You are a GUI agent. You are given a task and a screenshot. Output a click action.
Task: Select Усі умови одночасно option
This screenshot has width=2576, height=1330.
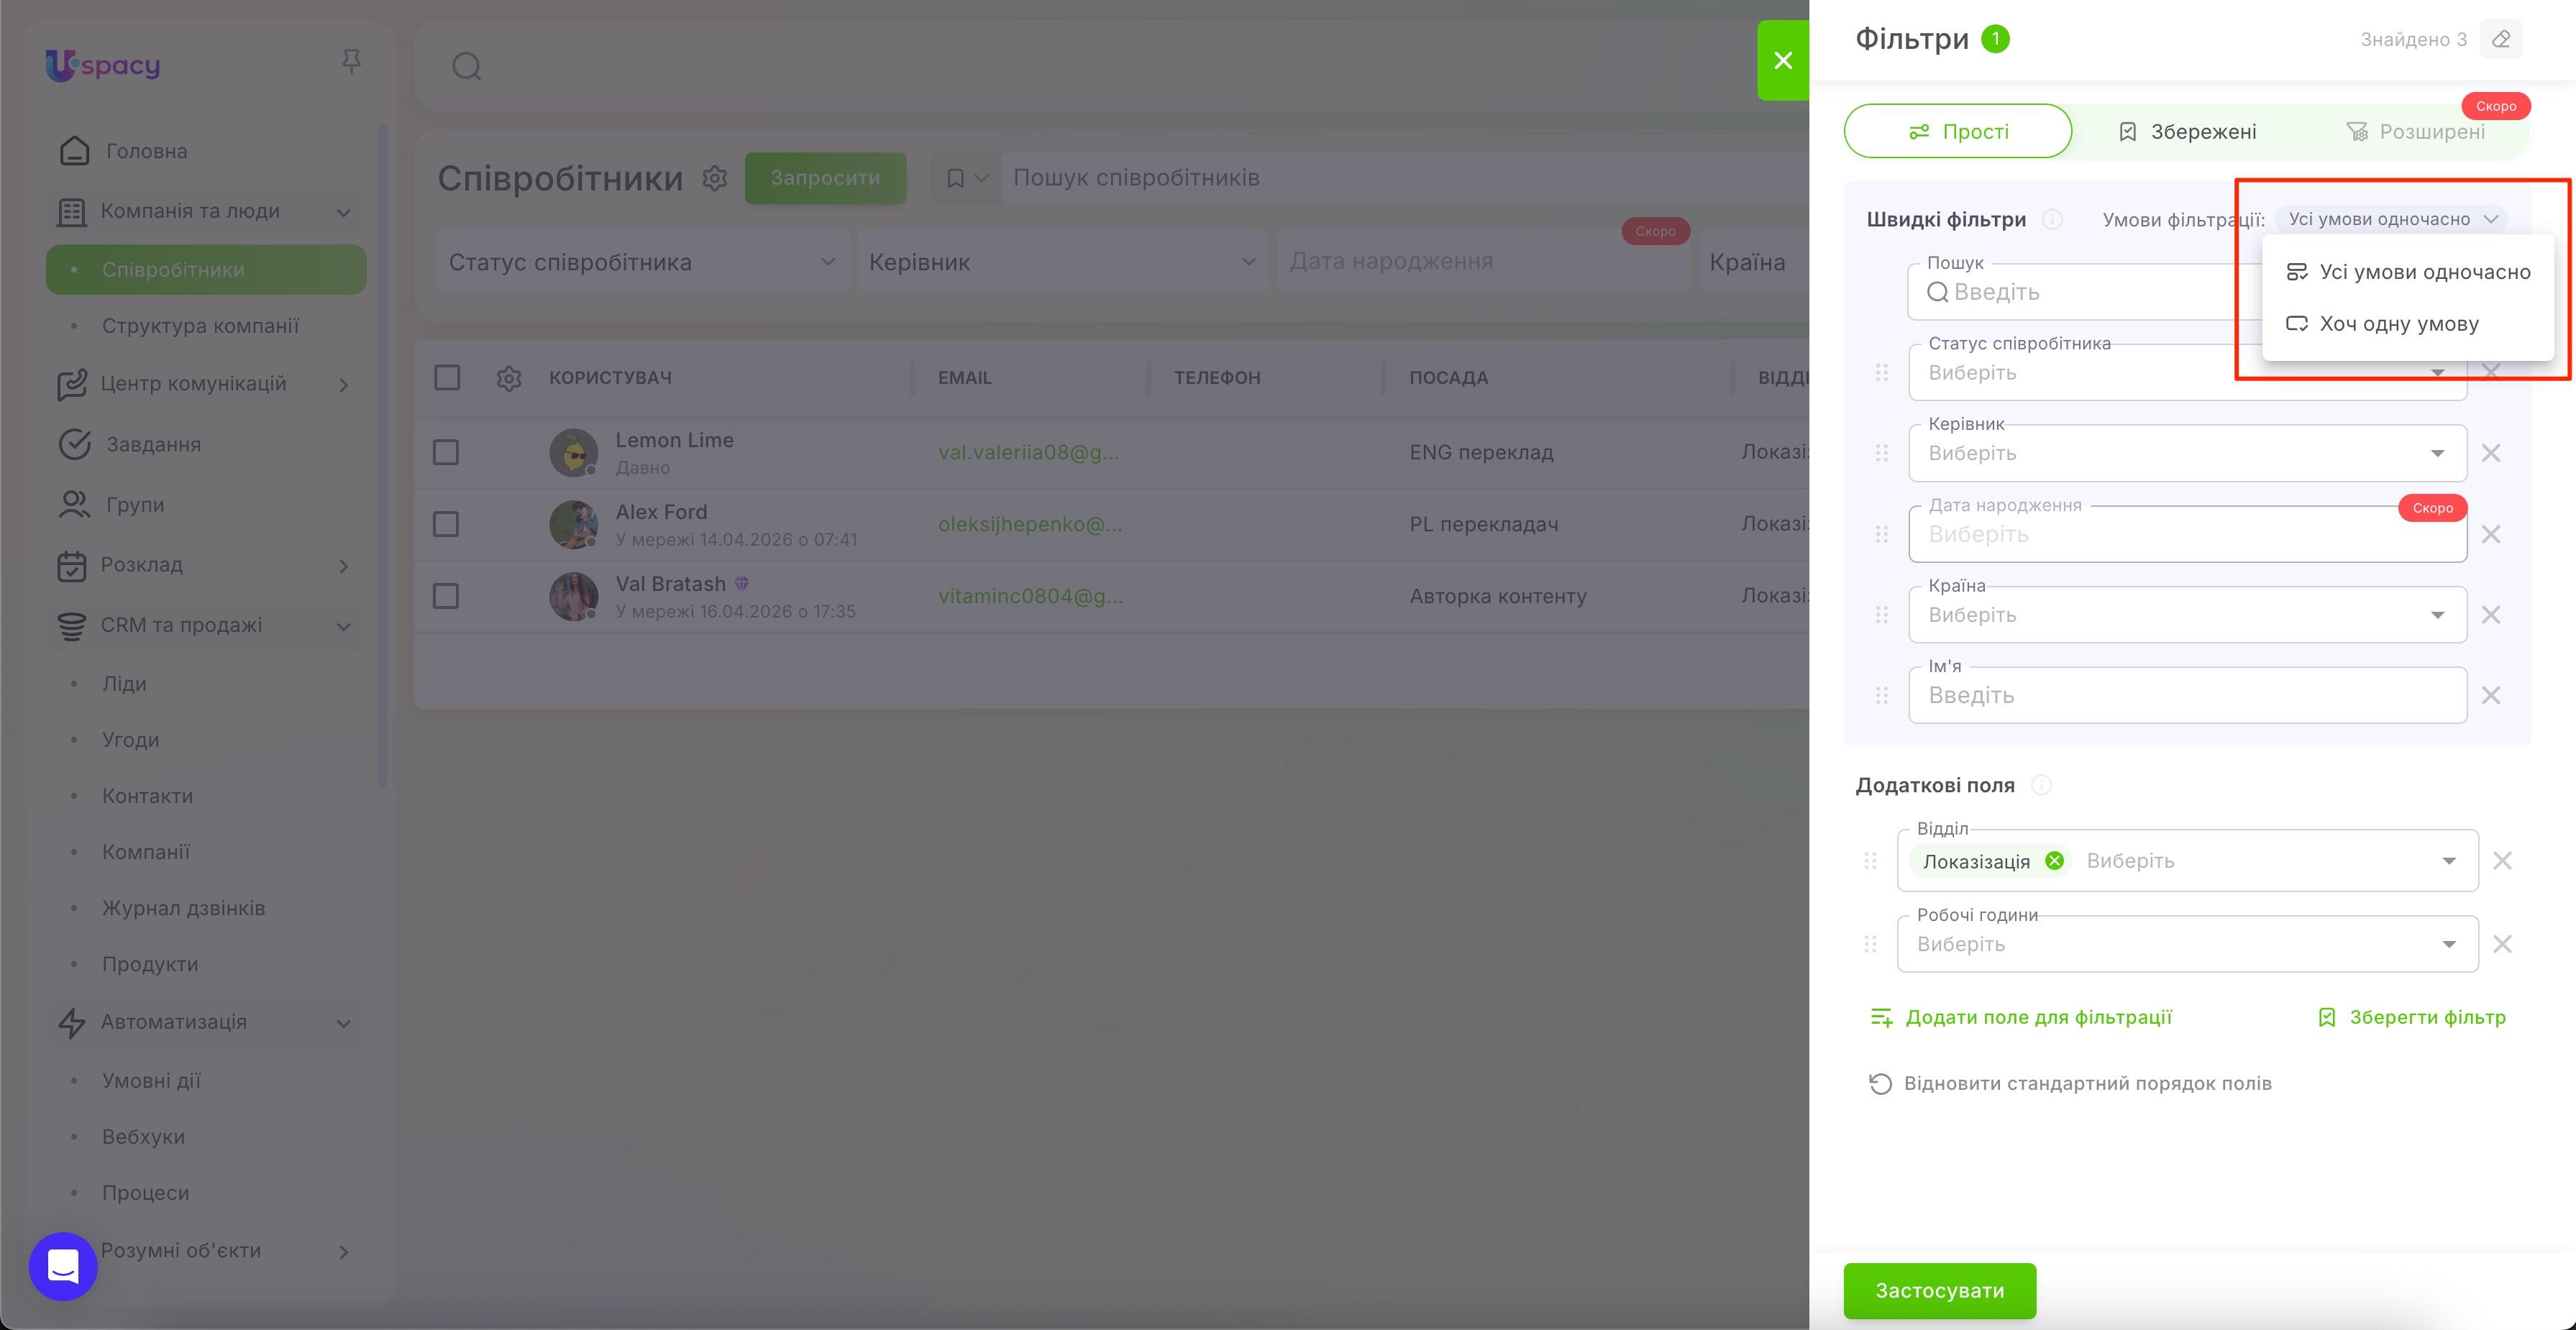(2407, 272)
